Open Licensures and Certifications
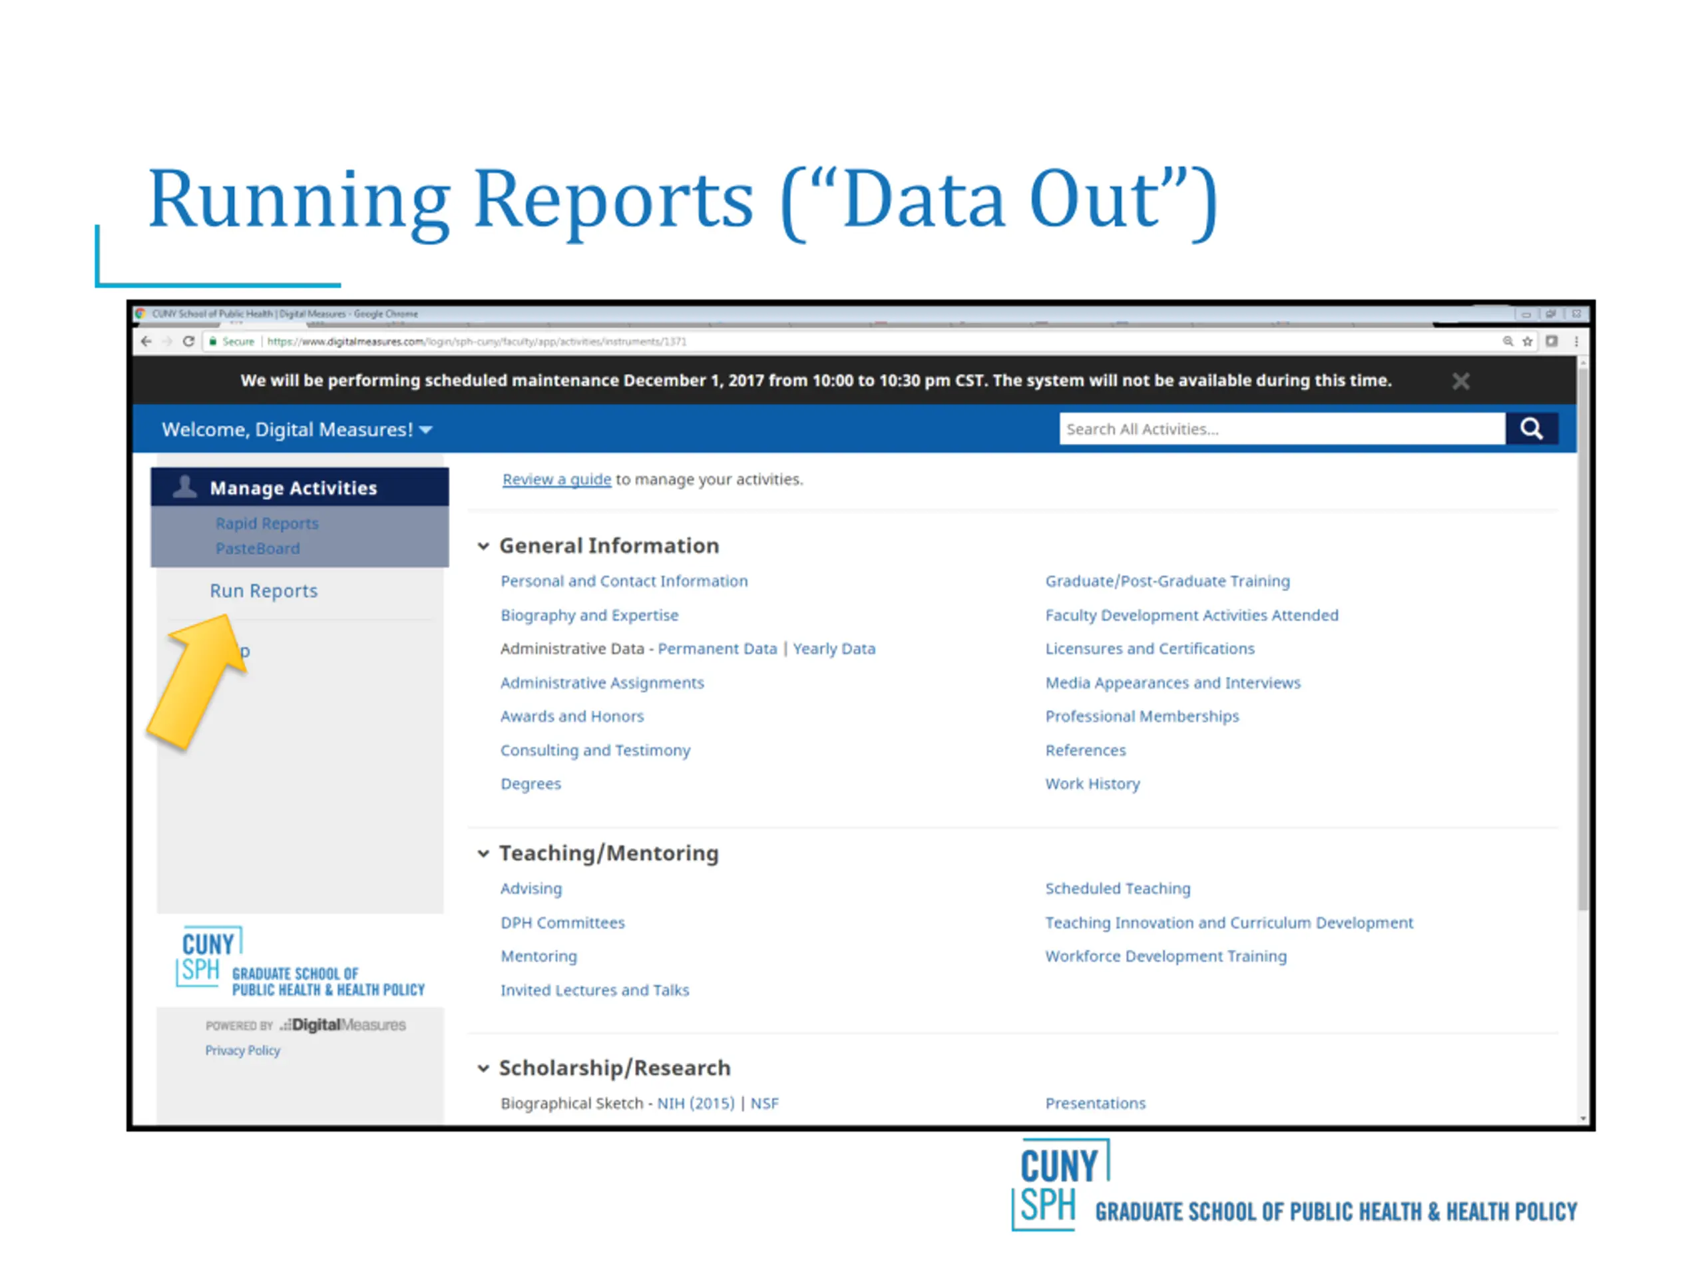 click(x=1150, y=648)
